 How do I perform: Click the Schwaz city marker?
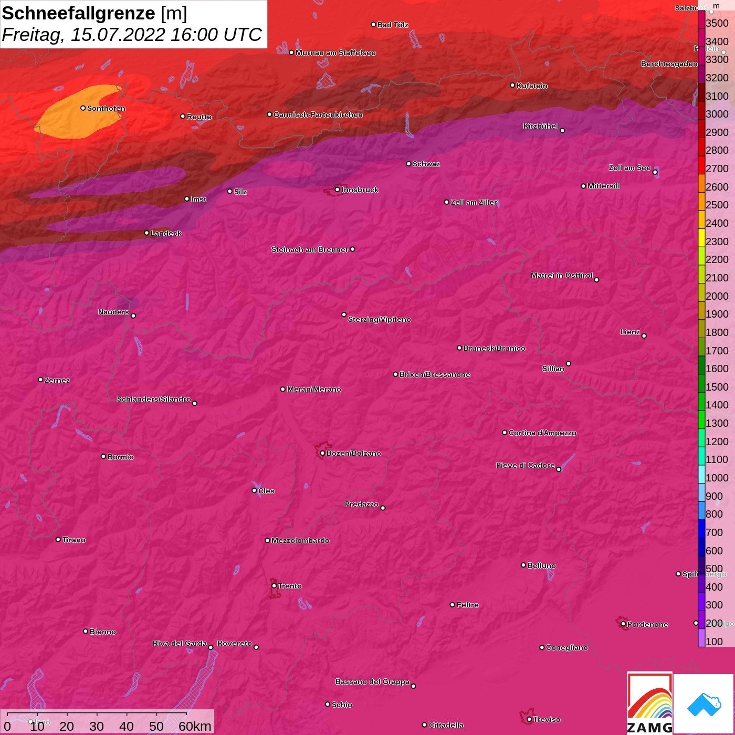click(408, 164)
